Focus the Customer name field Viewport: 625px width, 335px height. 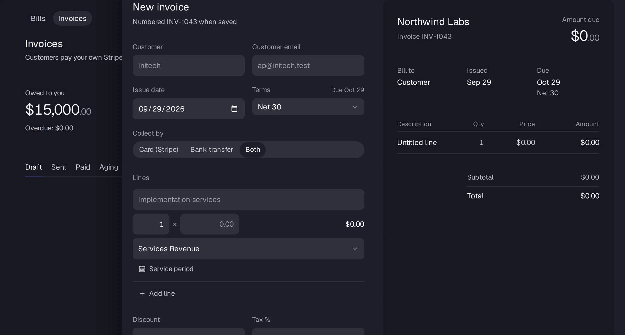point(188,65)
